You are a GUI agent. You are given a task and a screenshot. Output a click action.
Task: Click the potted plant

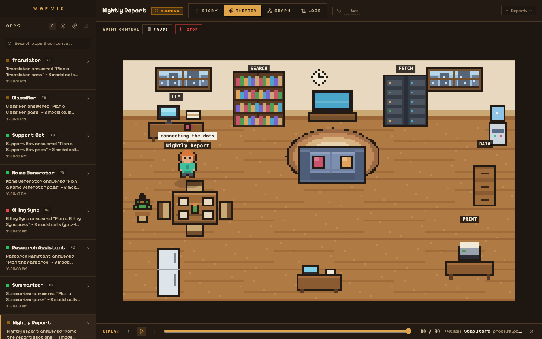click(142, 208)
